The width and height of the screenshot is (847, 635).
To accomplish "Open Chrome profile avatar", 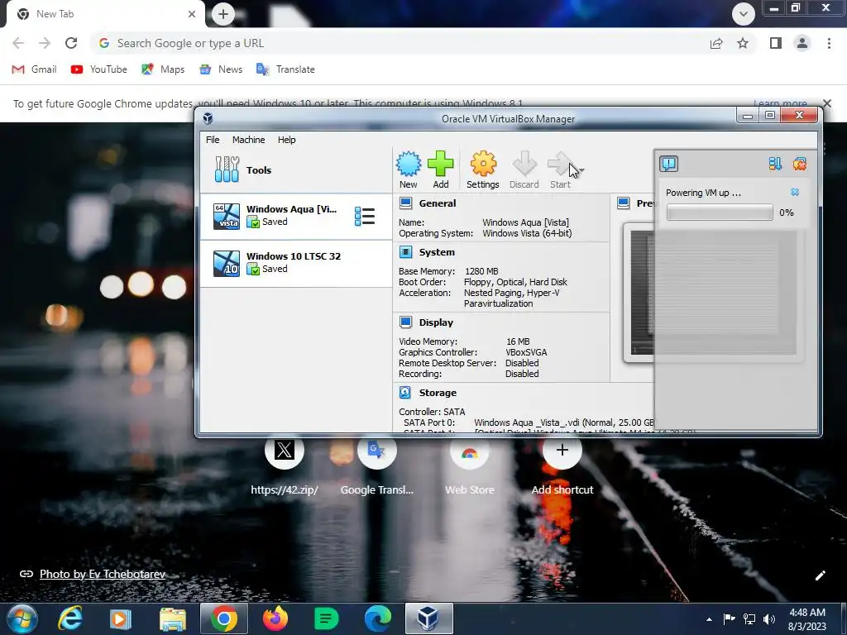I will pos(802,43).
